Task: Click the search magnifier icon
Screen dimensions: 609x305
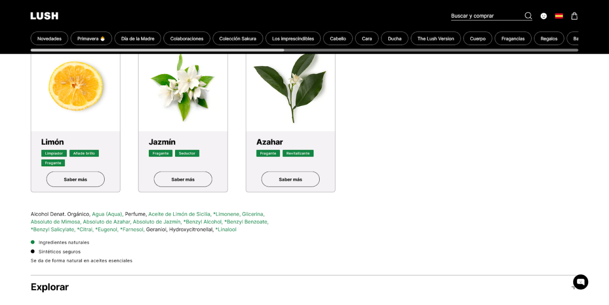Action: [x=528, y=16]
